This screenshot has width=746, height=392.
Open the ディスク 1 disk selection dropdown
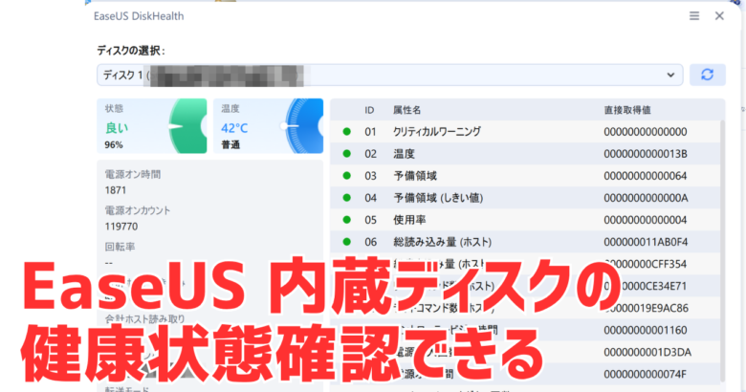[x=389, y=75]
